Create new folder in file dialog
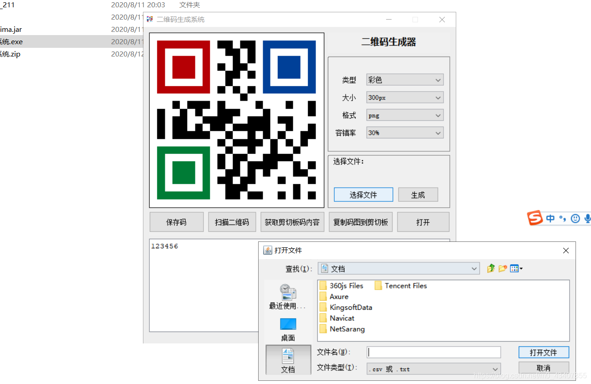 (x=502, y=269)
